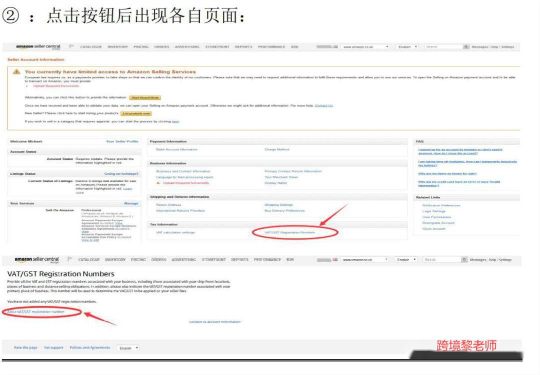Click the search magnifier button on Seller Account Information page
Image resolution: width=540 pixels, height=375 pixels.
[x=465, y=47]
